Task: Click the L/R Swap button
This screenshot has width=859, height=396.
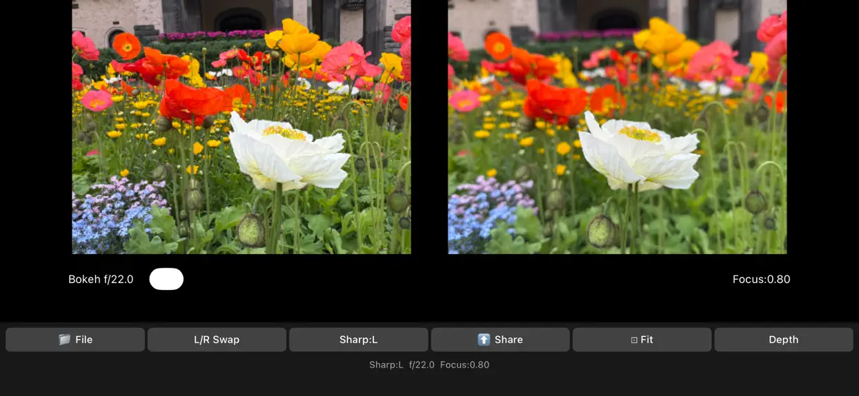Action: tap(217, 340)
